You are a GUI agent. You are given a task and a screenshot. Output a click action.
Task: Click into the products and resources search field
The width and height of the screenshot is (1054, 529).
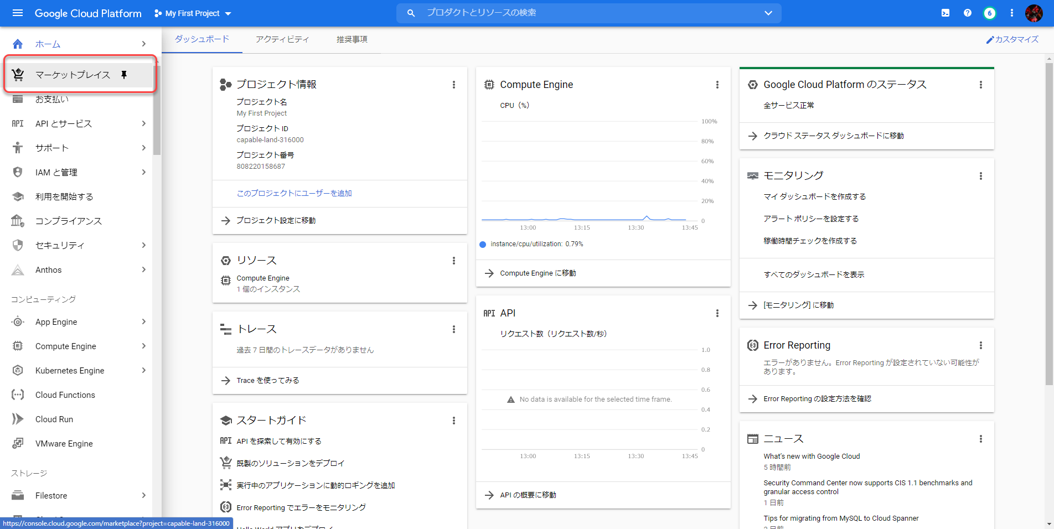tap(589, 13)
